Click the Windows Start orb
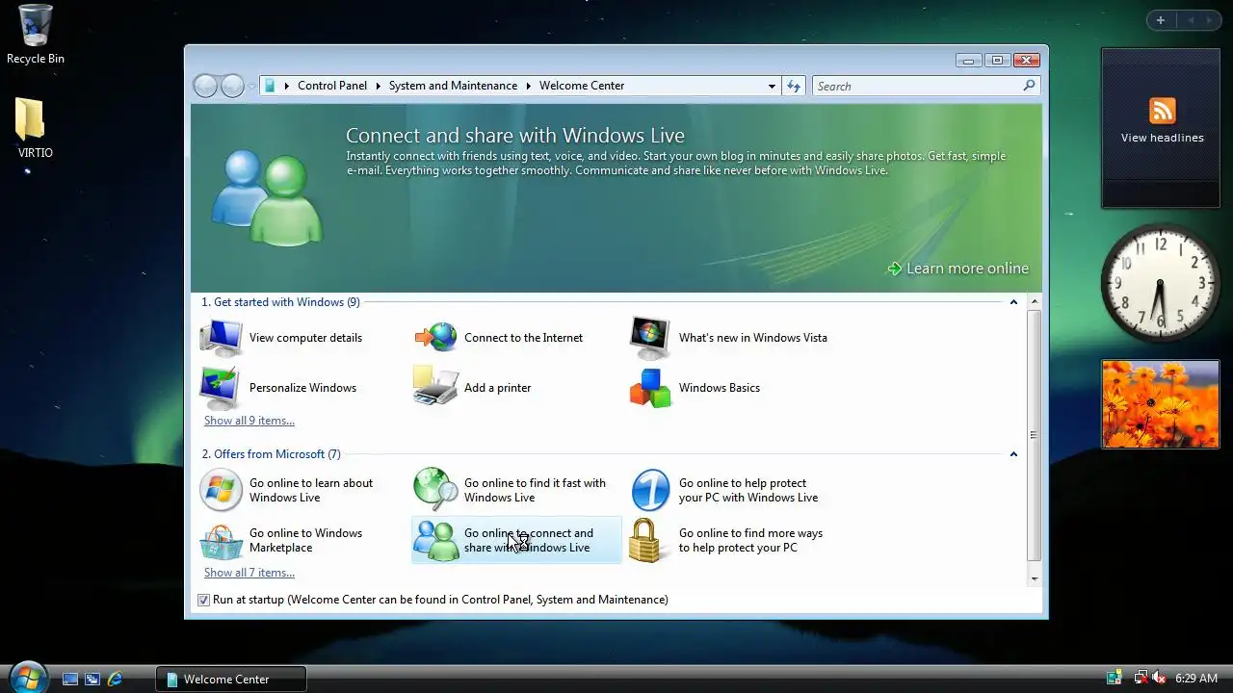Viewport: 1233px width, 693px height. tap(27, 677)
